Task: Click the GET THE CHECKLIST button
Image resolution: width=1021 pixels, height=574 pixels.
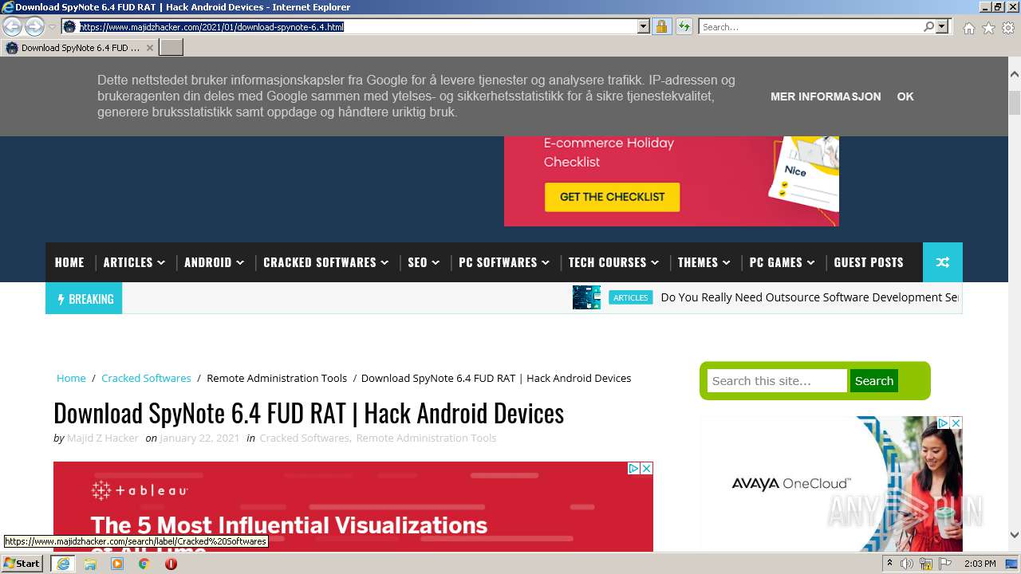Action: tap(612, 197)
